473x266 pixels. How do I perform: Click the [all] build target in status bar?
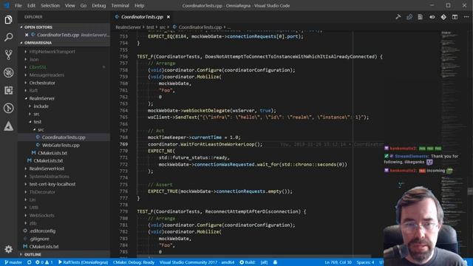pyautogui.click(x=264, y=262)
